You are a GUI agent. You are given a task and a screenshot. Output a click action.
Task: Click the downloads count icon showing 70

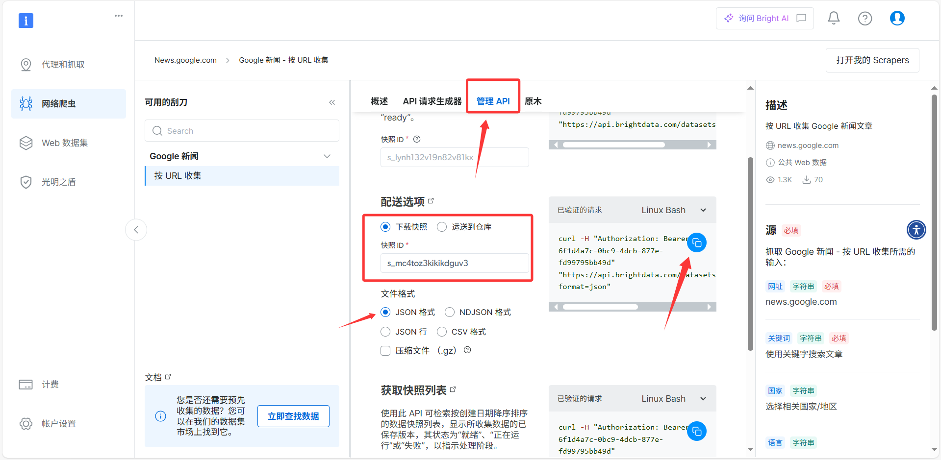pos(806,180)
